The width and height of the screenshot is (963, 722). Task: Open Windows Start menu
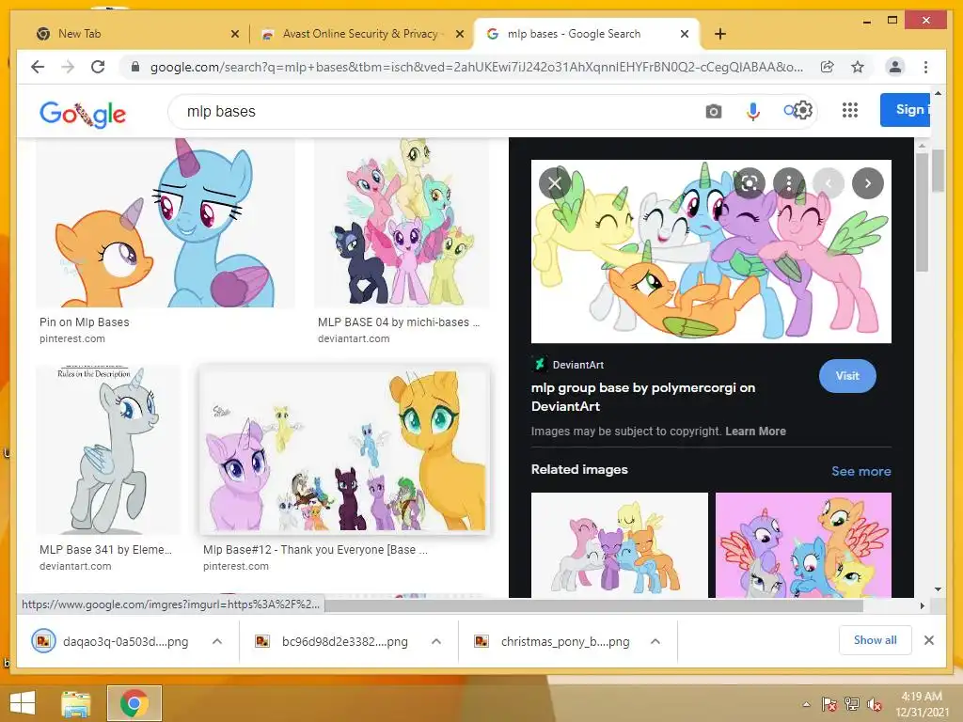(23, 703)
